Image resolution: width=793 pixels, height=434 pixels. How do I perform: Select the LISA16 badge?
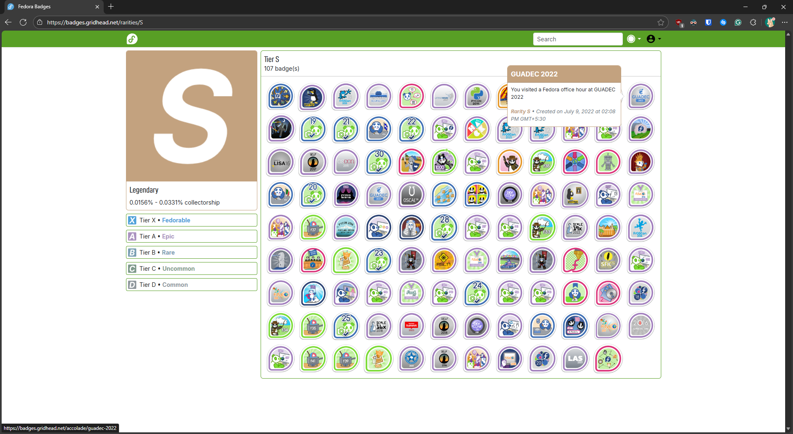coord(280,162)
